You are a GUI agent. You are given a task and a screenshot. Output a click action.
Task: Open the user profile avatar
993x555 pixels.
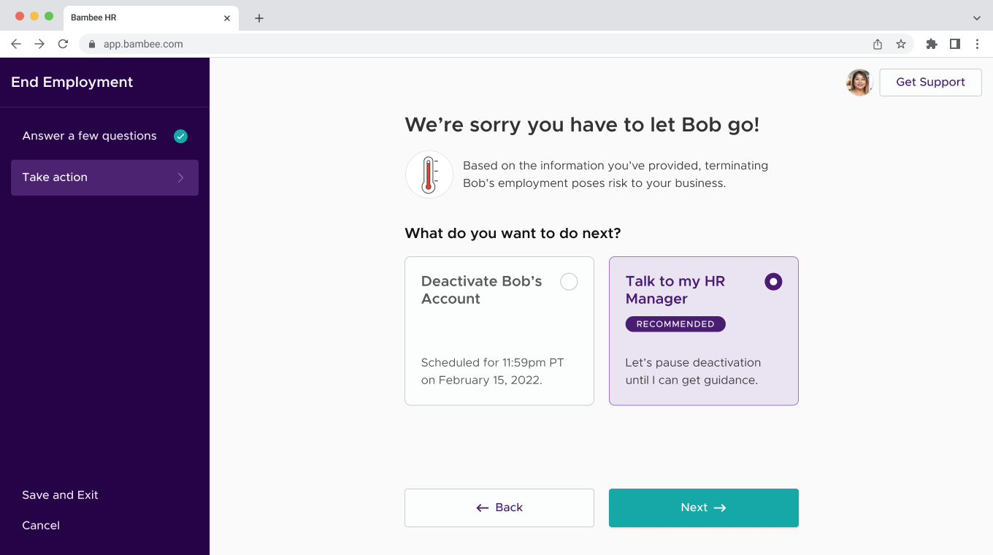(859, 82)
